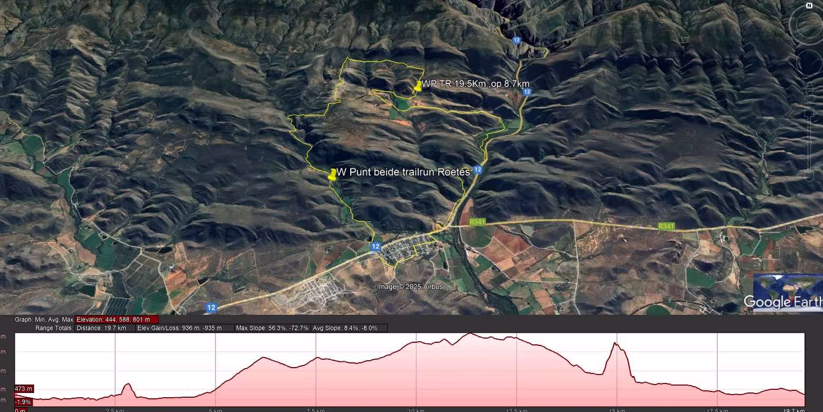823x412 pixels.
Task: Click the Distance 19.7 km range total
Action: click(101, 328)
